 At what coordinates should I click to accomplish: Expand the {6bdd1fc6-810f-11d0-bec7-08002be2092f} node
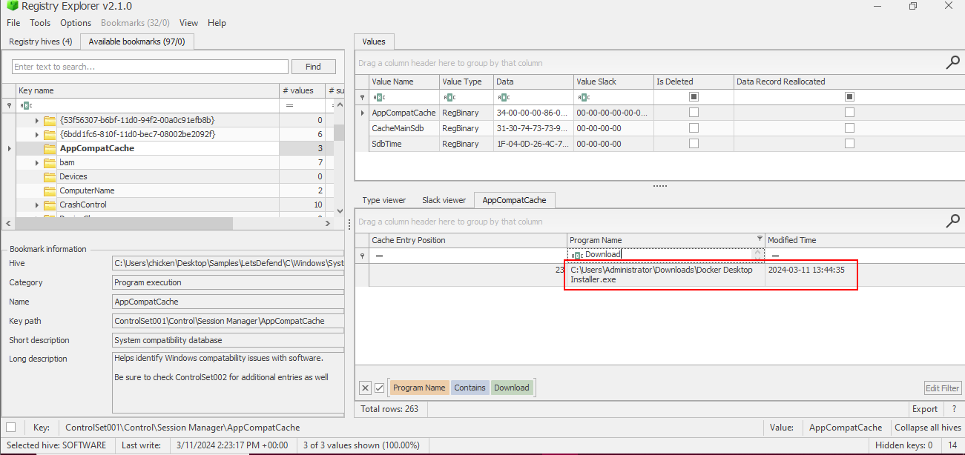click(x=36, y=134)
